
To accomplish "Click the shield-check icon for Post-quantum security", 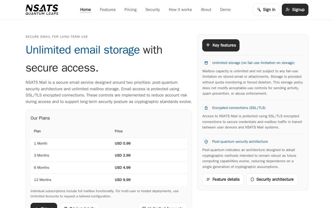I will (206, 142).
